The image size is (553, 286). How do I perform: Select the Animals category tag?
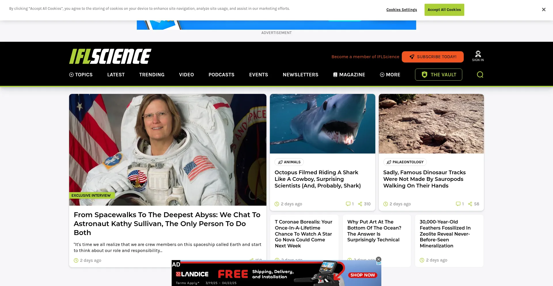(289, 162)
